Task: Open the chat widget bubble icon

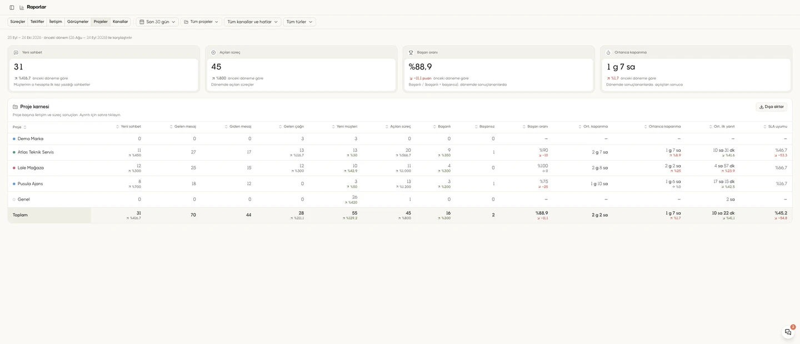Action: tap(788, 332)
